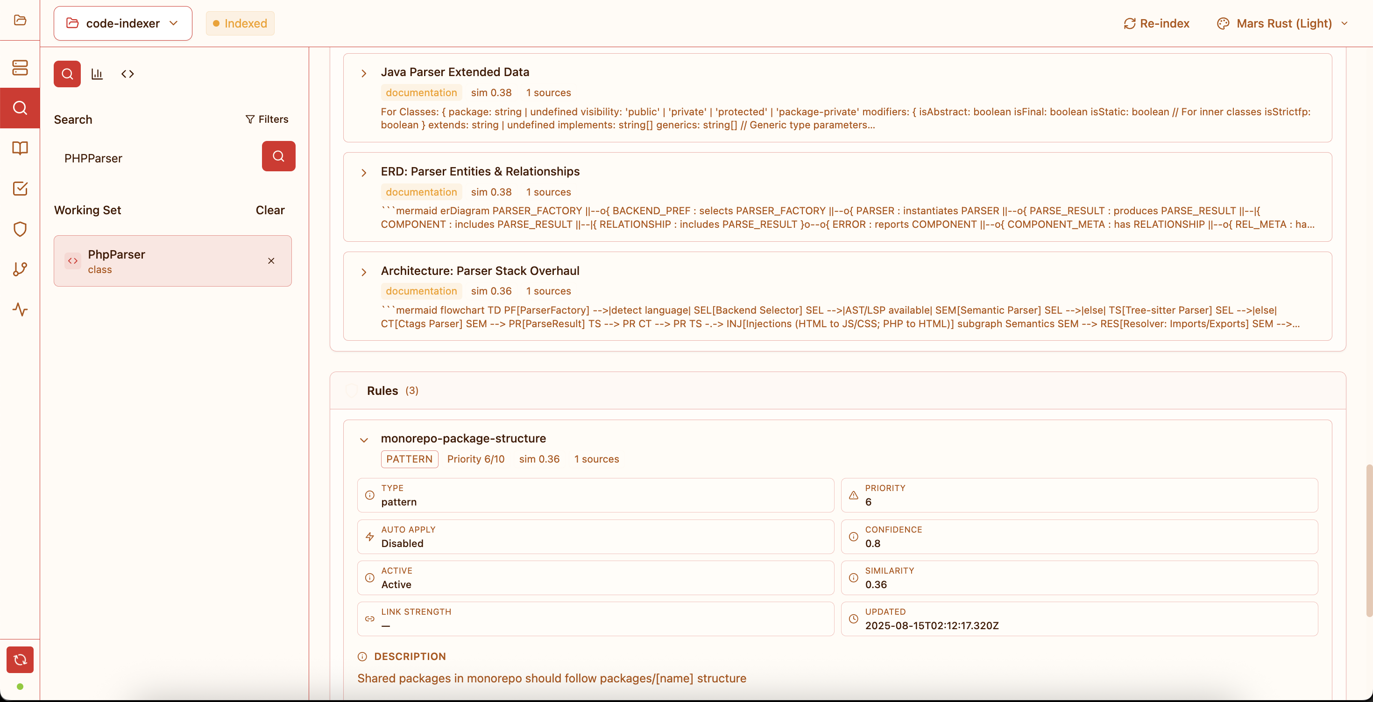Switch to the bar chart view tab

point(97,74)
